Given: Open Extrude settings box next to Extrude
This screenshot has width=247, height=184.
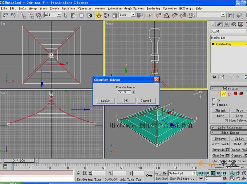Looking at the screenshot, I should [x=227, y=150].
